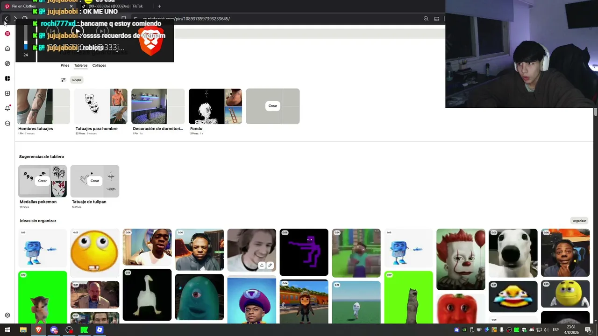Open the settings gear in the Pinterest sidebar
598x336 pixels.
(7, 315)
